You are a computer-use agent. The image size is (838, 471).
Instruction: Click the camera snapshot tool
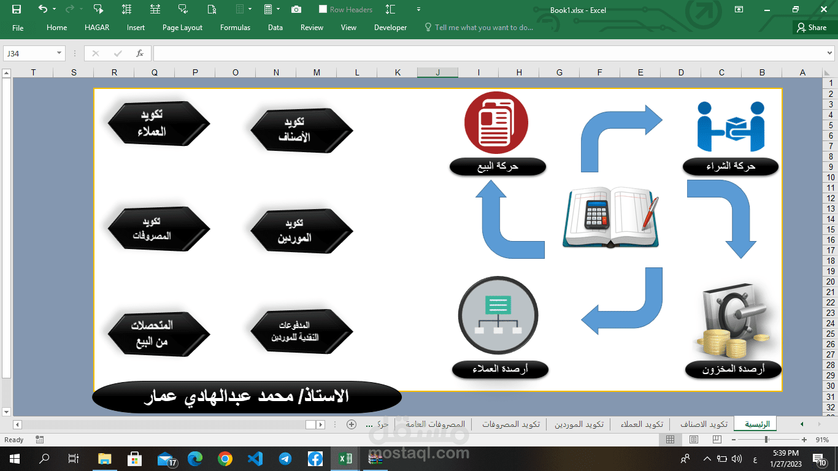296,9
